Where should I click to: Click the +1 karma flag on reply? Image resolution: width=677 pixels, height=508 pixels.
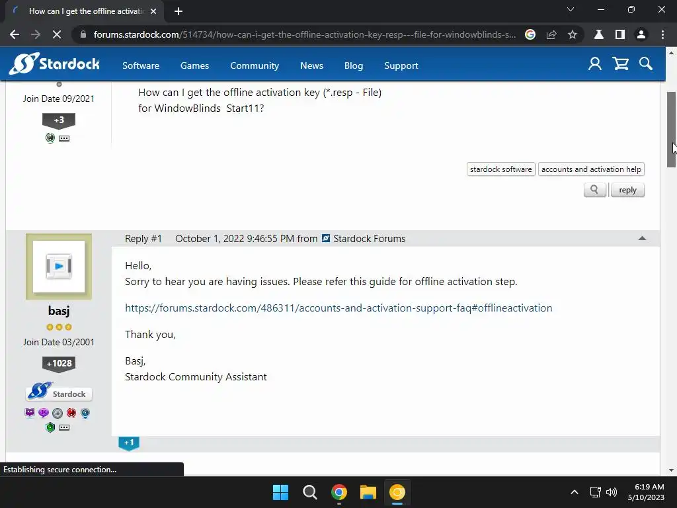coord(129,444)
